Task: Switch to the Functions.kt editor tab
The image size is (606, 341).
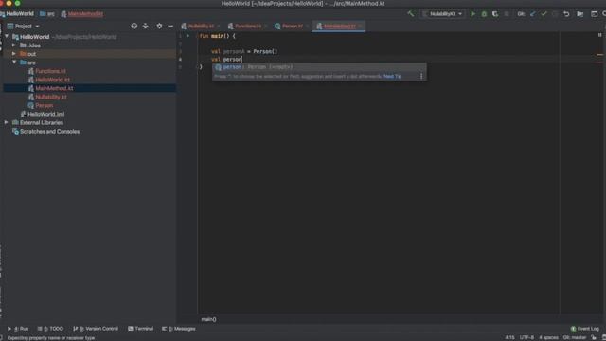Action: (x=247, y=26)
